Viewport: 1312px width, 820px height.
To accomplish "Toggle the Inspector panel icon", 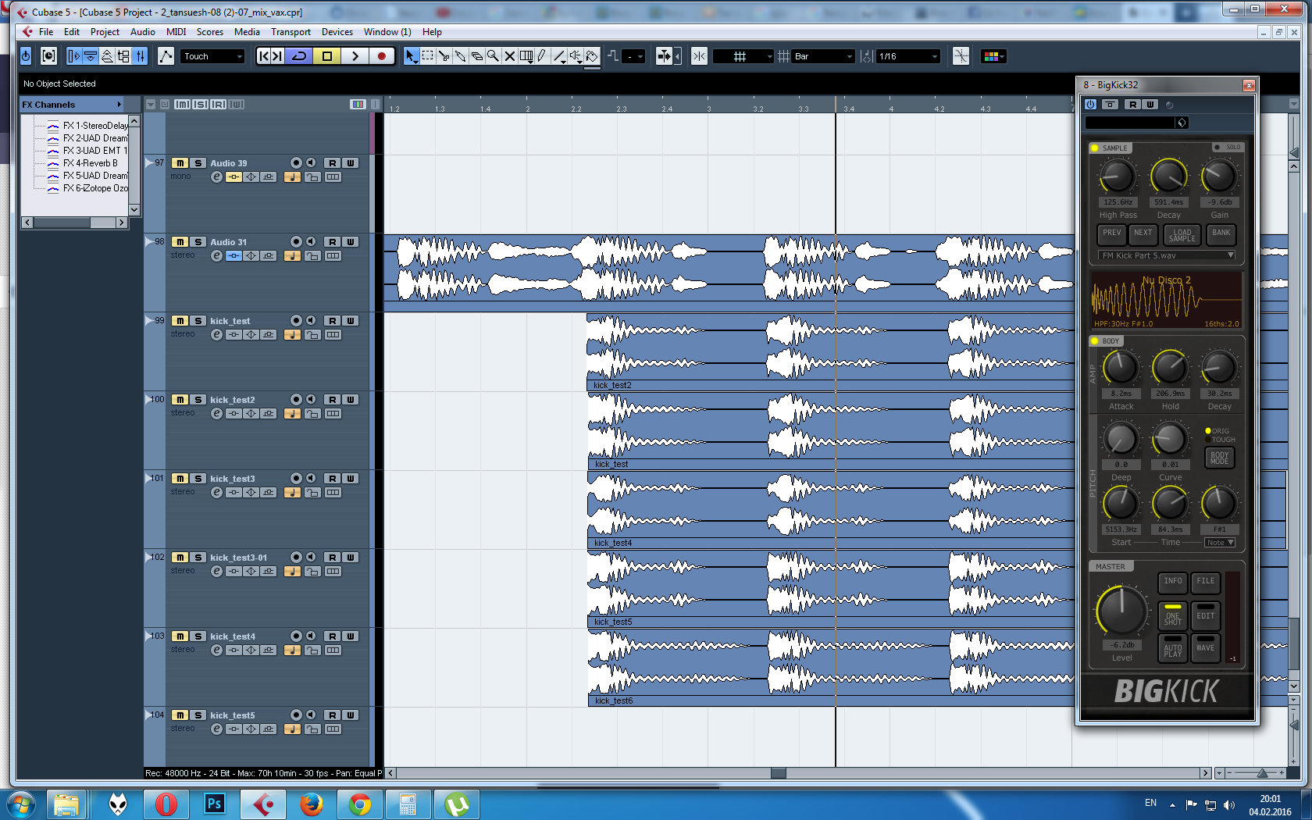I will (74, 56).
